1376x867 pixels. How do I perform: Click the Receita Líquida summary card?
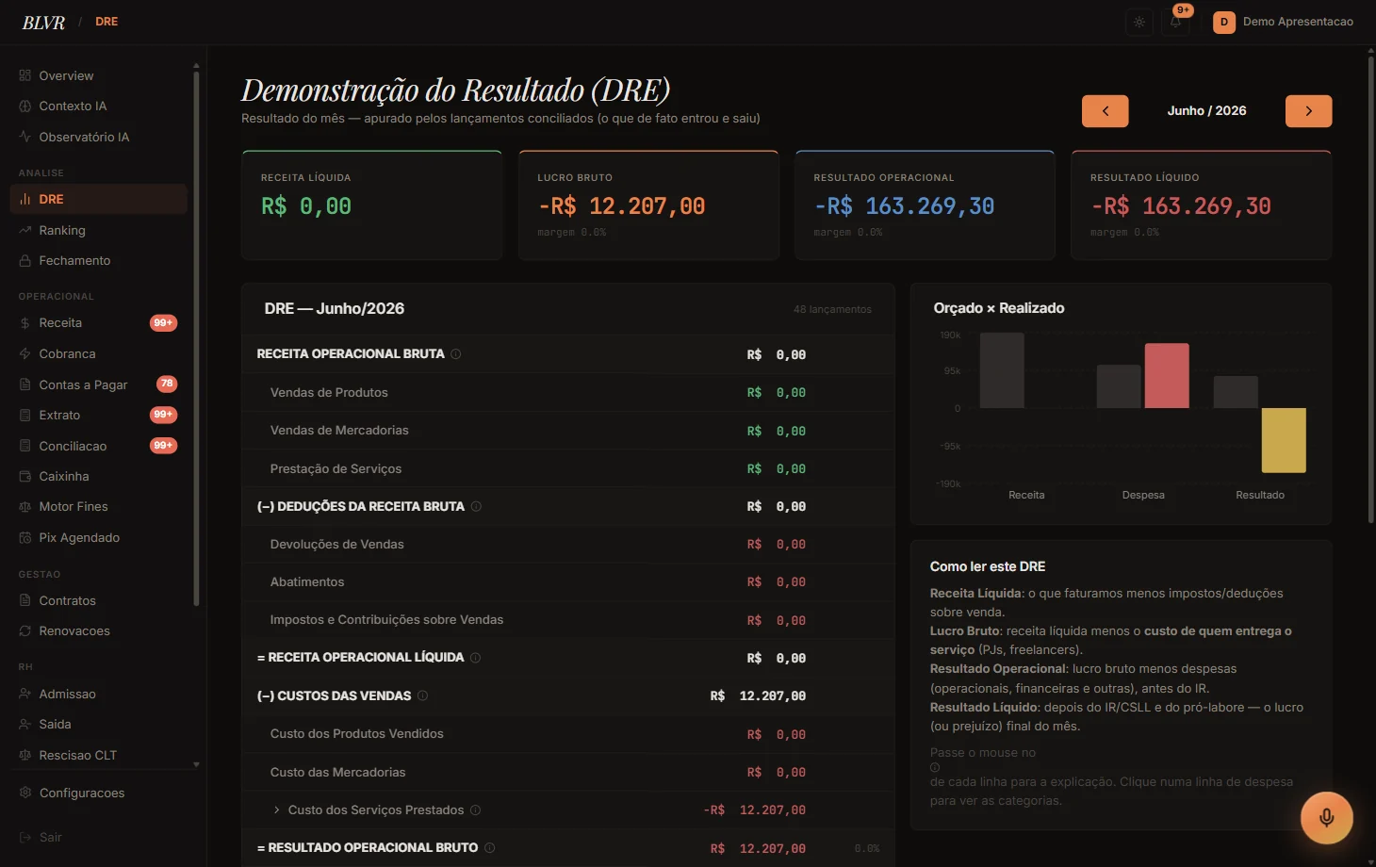click(371, 205)
